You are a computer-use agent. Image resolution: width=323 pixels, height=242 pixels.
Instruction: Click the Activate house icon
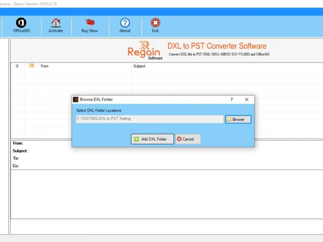56,23
